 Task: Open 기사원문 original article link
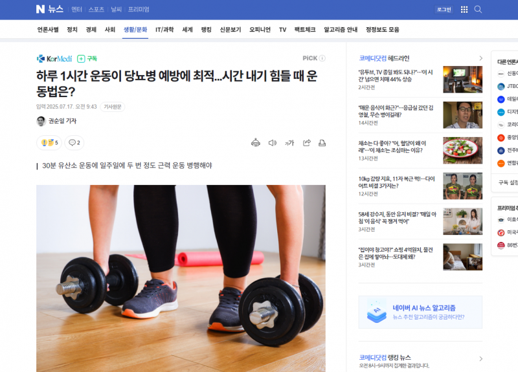113,107
